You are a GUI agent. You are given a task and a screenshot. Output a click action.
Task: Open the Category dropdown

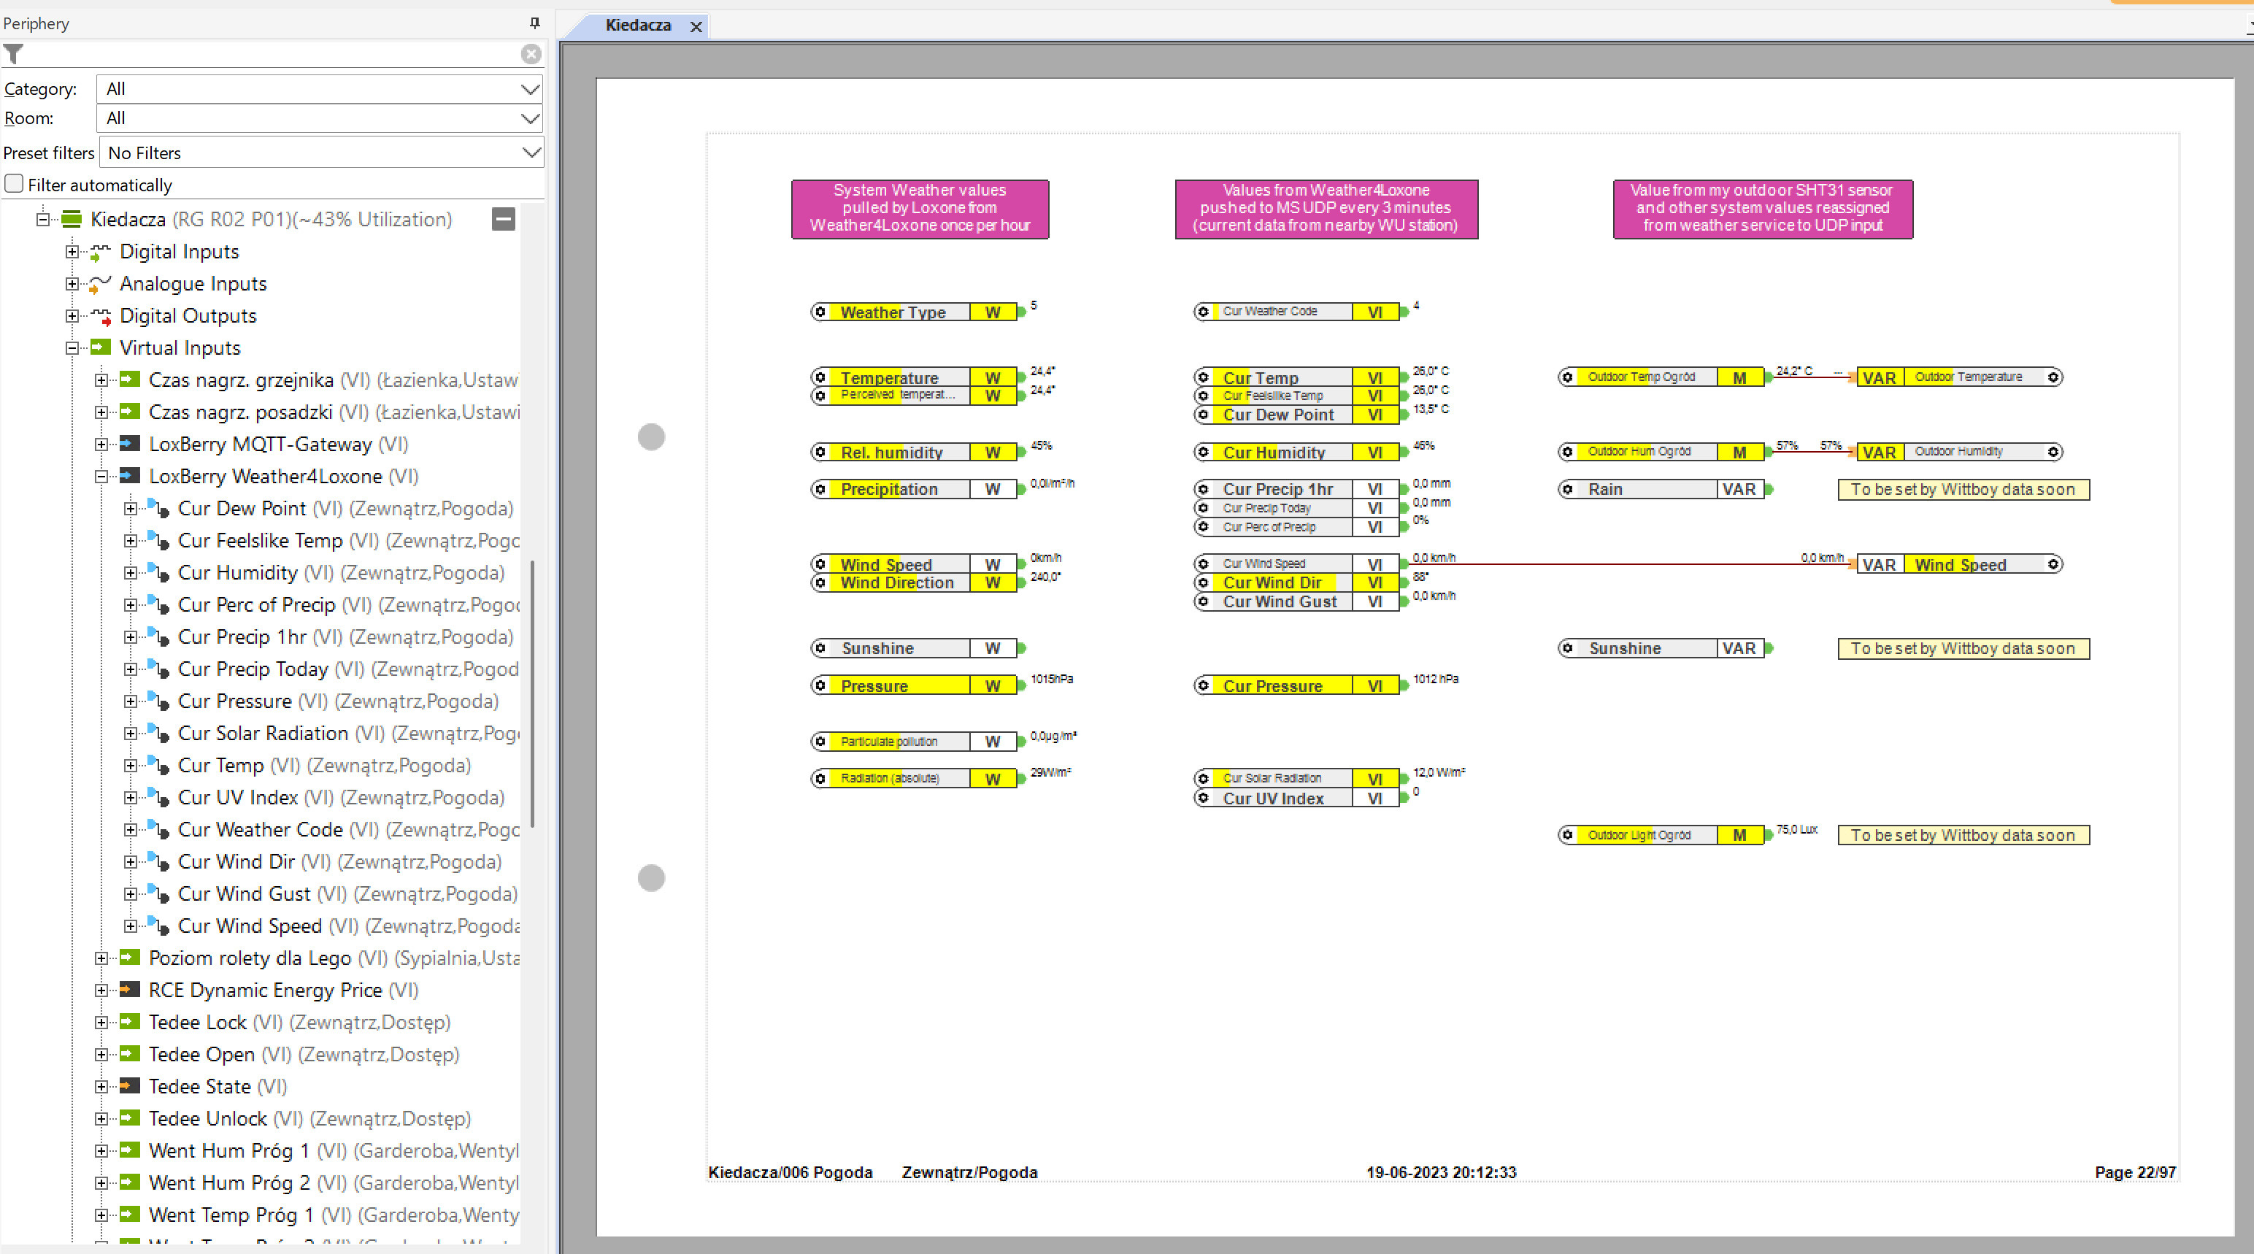tap(318, 88)
